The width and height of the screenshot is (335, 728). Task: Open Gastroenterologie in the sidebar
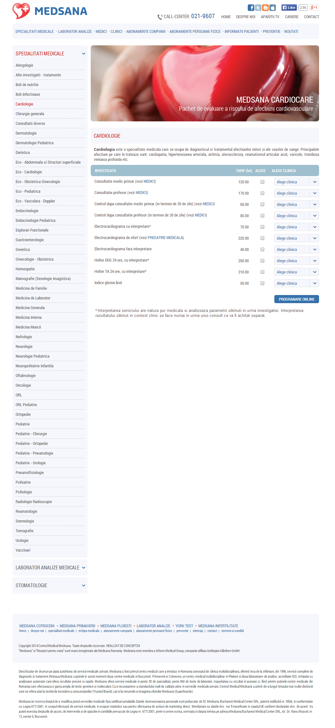[x=30, y=240]
